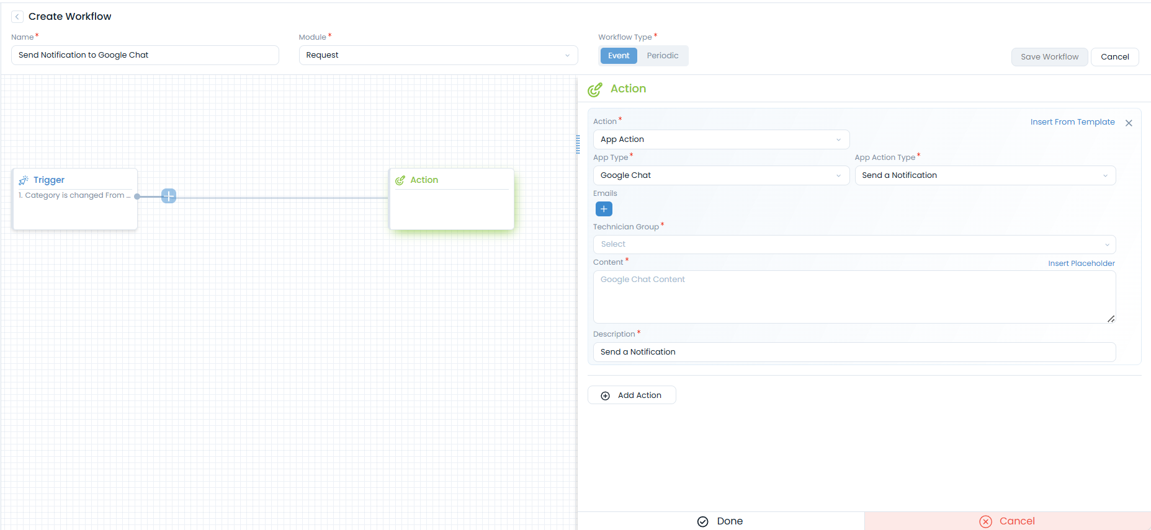The width and height of the screenshot is (1151, 530).
Task: Click the Add Action button
Action: click(x=632, y=395)
